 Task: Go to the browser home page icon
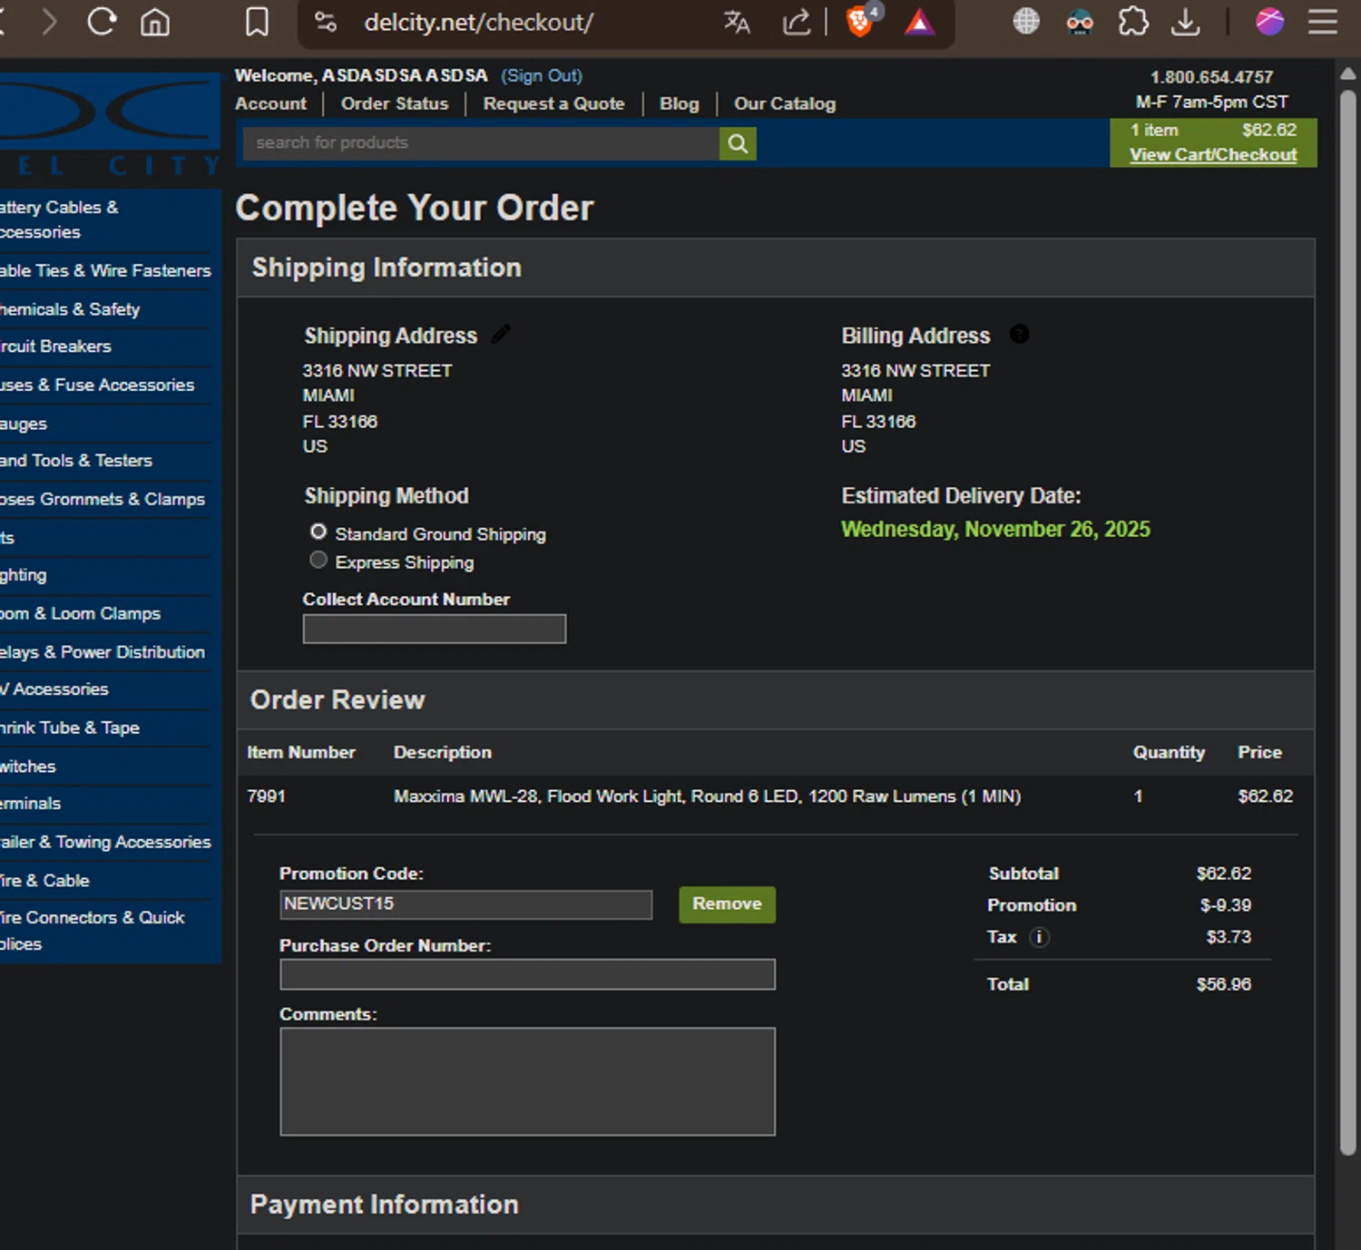click(155, 22)
